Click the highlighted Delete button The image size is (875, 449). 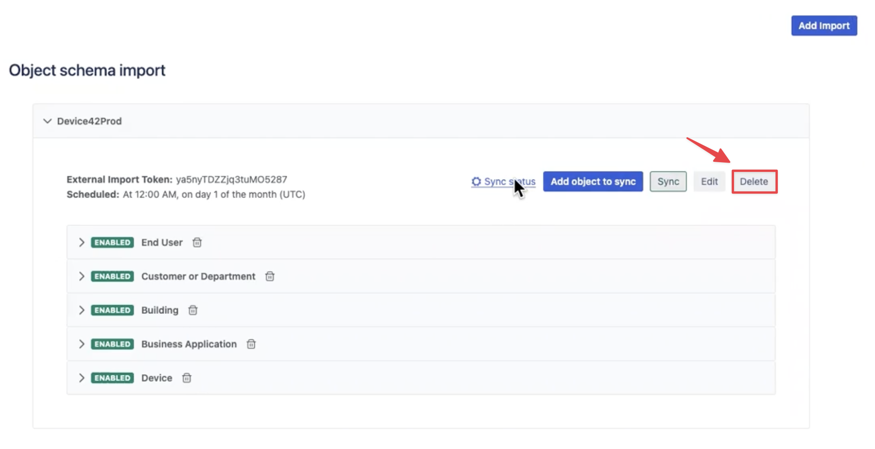click(x=754, y=181)
